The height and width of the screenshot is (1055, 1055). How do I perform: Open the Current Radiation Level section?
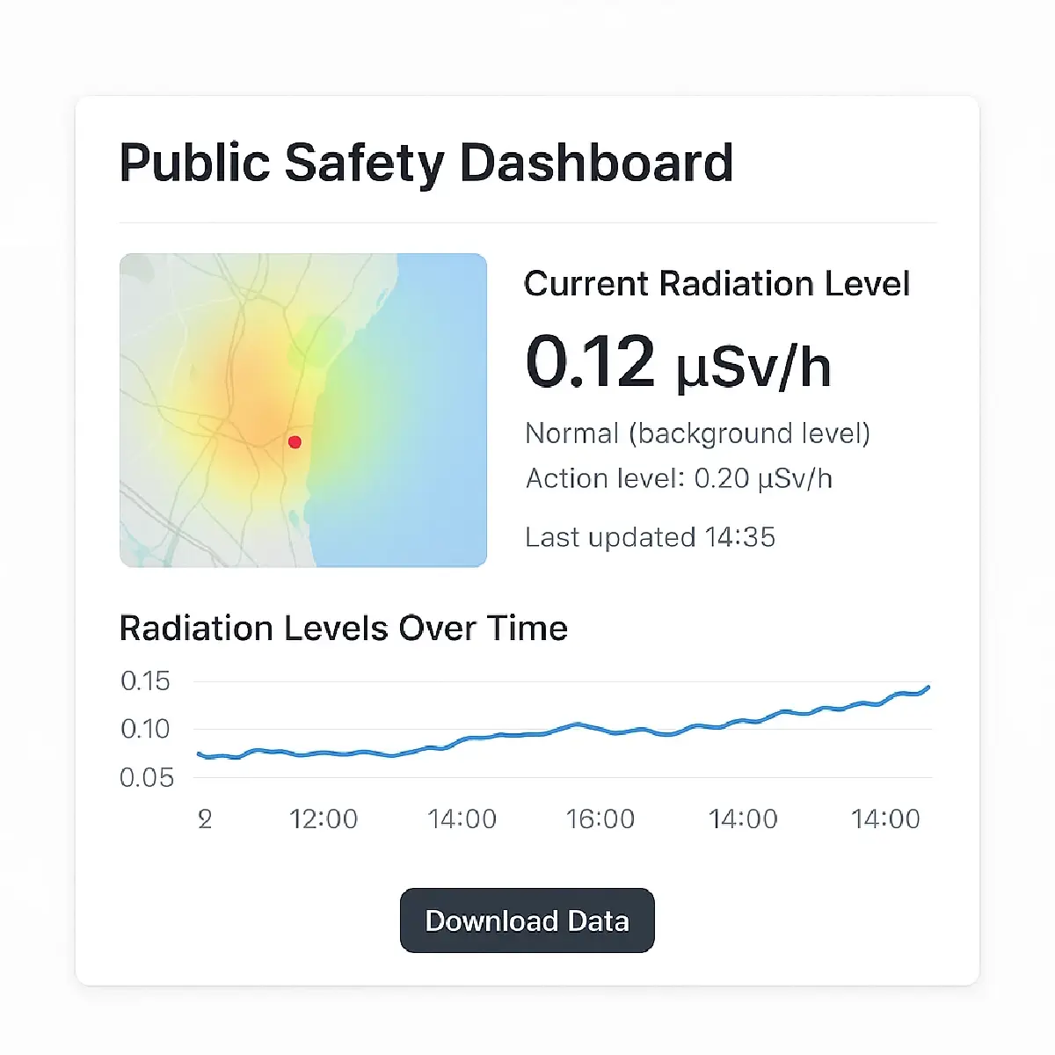point(717,283)
